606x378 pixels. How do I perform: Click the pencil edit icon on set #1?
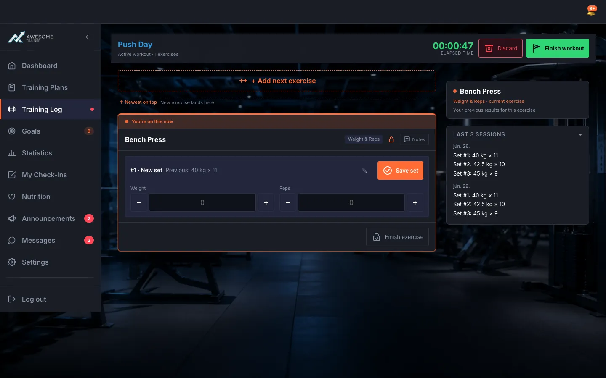coord(364,171)
